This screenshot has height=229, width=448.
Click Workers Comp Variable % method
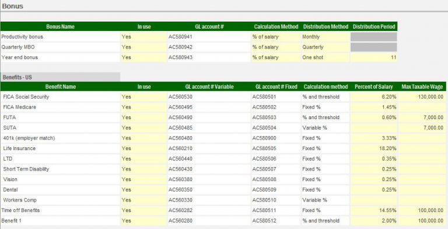coord(325,200)
